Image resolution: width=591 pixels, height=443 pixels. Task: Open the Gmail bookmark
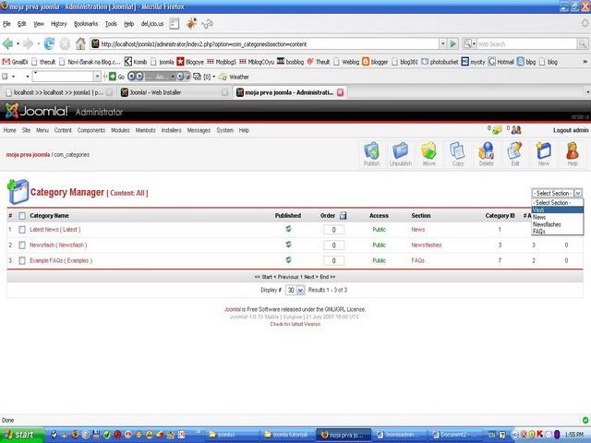coord(15,62)
